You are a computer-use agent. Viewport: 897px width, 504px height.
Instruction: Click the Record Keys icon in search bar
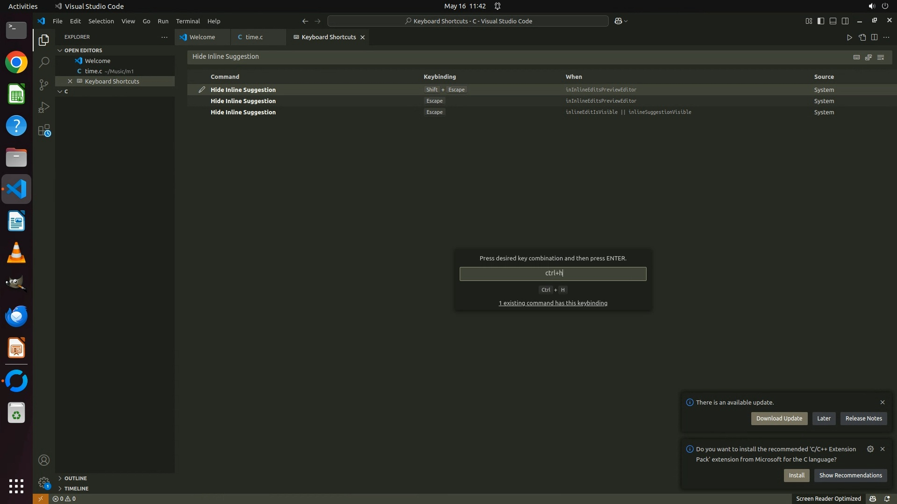click(856, 57)
